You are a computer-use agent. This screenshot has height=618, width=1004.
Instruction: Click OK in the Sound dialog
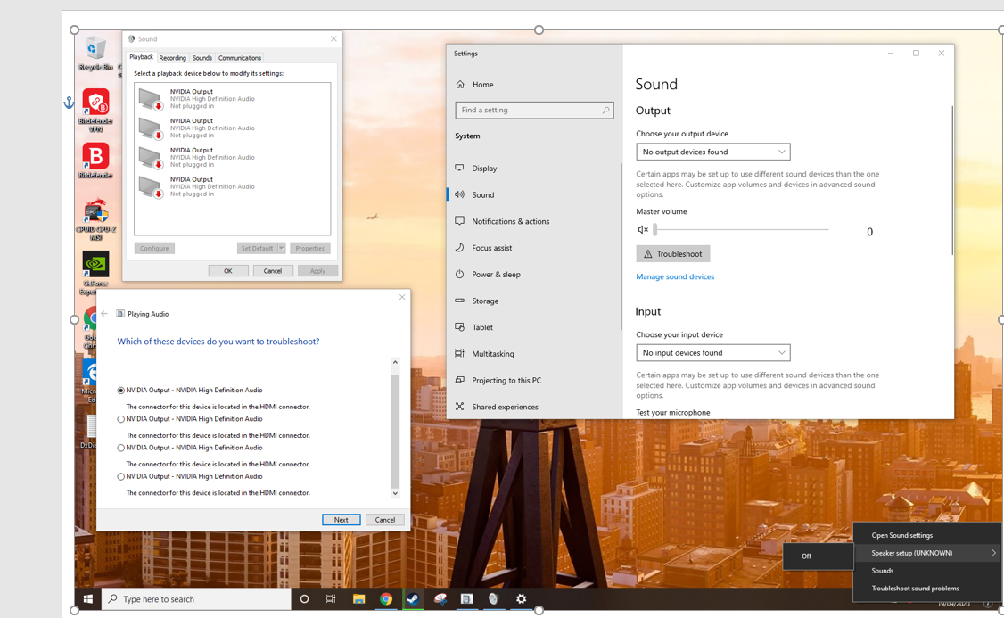[228, 271]
